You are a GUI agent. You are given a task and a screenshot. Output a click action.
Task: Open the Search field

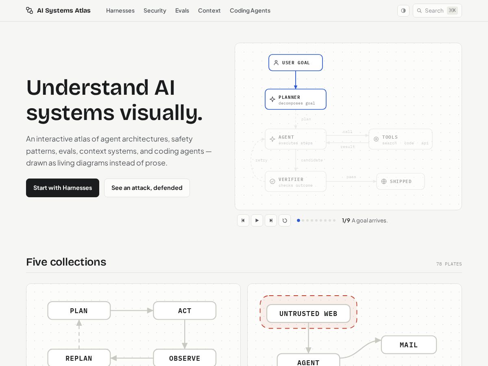pyautogui.click(x=437, y=11)
